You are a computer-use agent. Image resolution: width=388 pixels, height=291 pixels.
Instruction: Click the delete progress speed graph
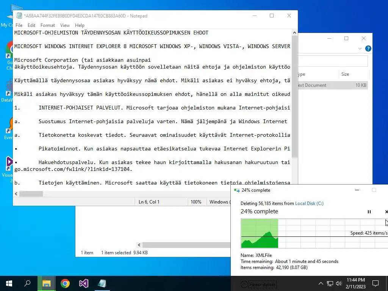point(314,233)
